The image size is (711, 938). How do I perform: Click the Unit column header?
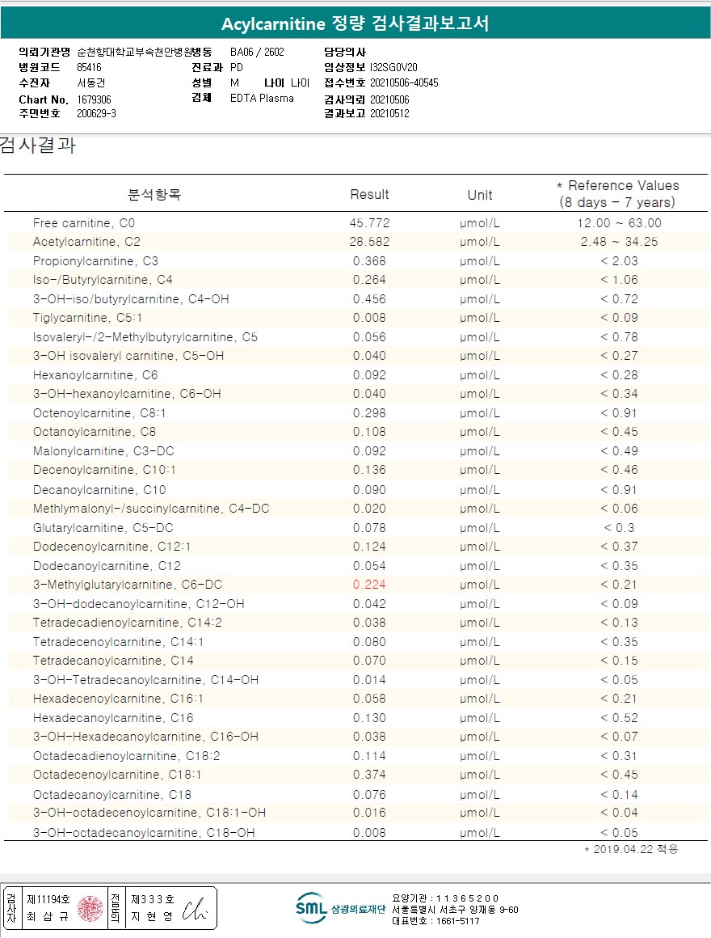(x=480, y=195)
